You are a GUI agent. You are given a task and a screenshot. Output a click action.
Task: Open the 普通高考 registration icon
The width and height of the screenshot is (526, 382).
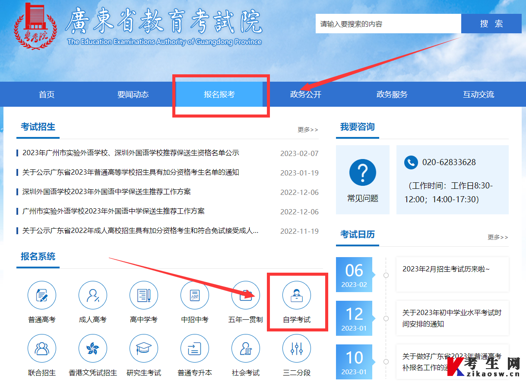(x=42, y=295)
